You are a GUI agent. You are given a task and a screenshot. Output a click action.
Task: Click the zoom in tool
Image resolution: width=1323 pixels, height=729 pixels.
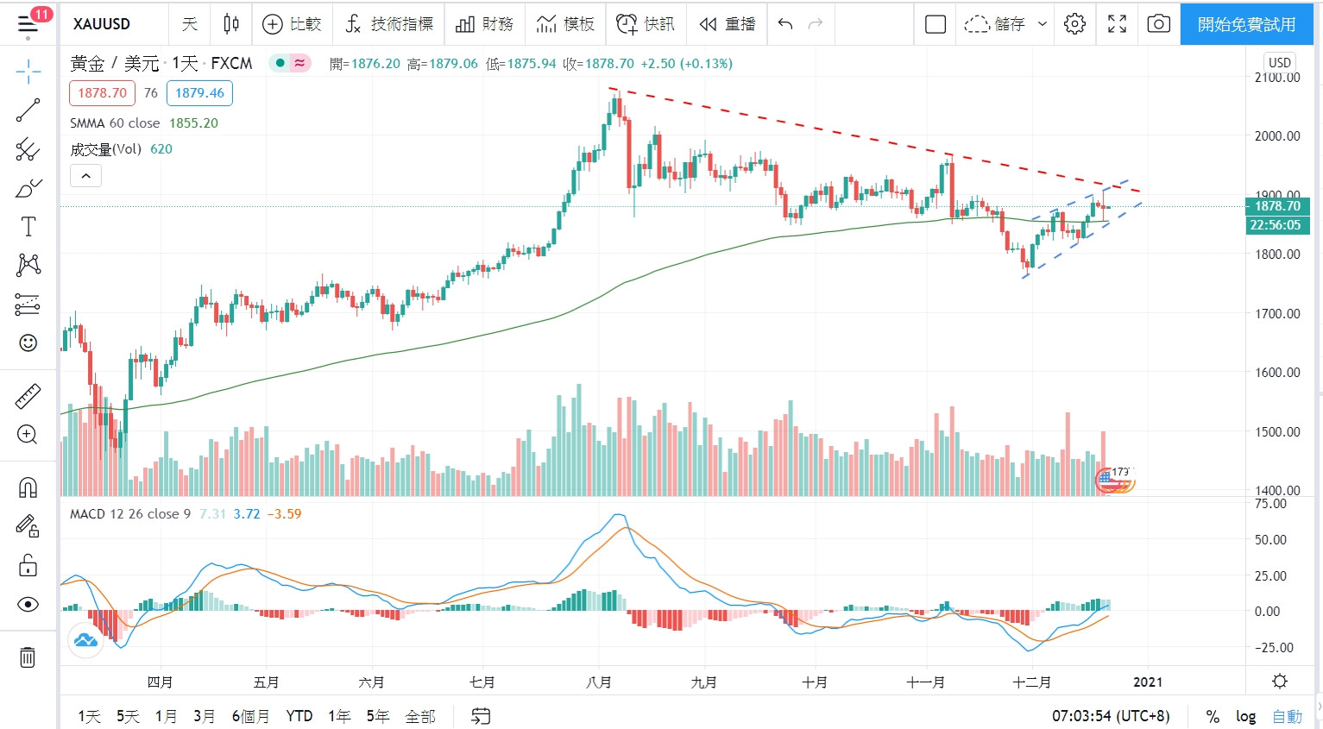pos(28,434)
